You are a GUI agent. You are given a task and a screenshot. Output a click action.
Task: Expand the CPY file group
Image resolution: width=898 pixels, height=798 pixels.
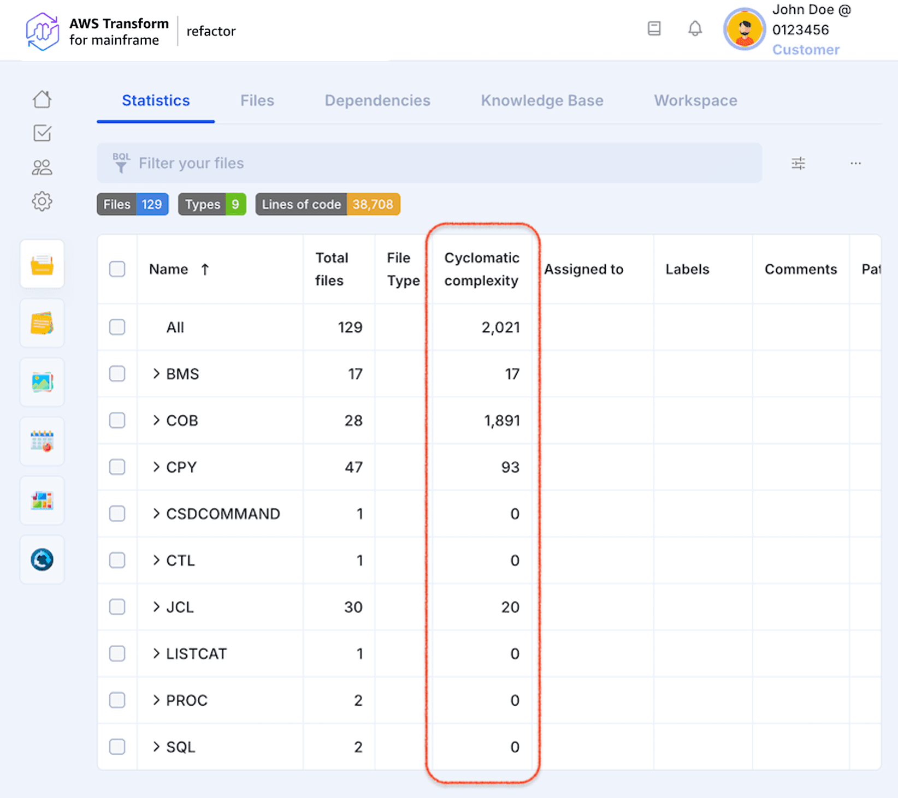[x=157, y=467]
